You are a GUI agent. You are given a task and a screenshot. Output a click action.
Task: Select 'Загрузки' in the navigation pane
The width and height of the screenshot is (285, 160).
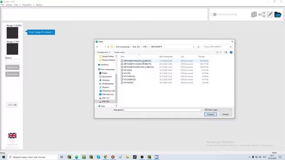pyautogui.click(x=106, y=80)
